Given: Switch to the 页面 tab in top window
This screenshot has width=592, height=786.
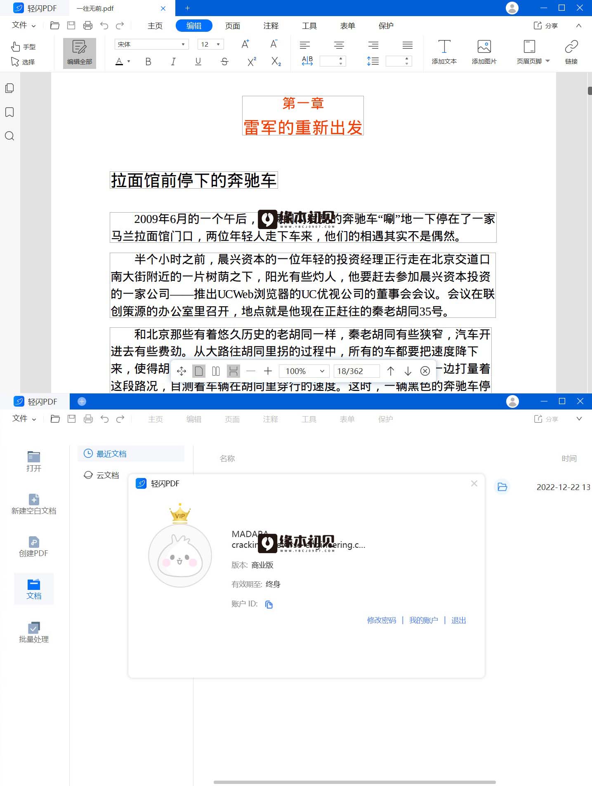Looking at the screenshot, I should click(233, 26).
